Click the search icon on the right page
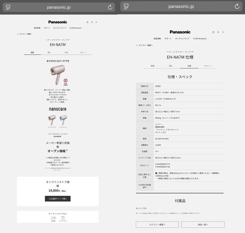Viewport: 245px width, 233px height. click(223, 32)
